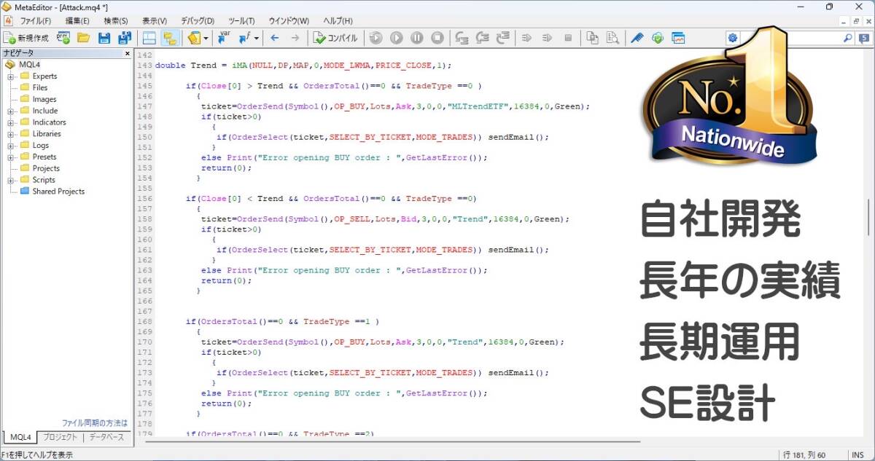The image size is (875, 461).
Task: Click the blue back navigation arrow
Action: click(x=274, y=38)
